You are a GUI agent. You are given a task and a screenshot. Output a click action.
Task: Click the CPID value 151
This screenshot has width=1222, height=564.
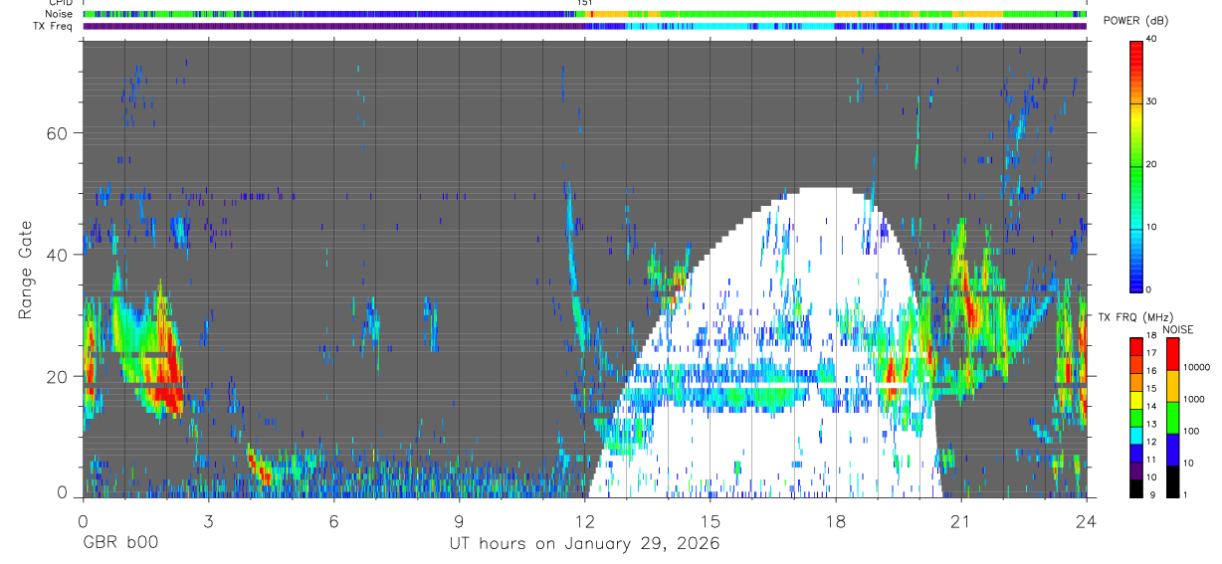point(585,3)
